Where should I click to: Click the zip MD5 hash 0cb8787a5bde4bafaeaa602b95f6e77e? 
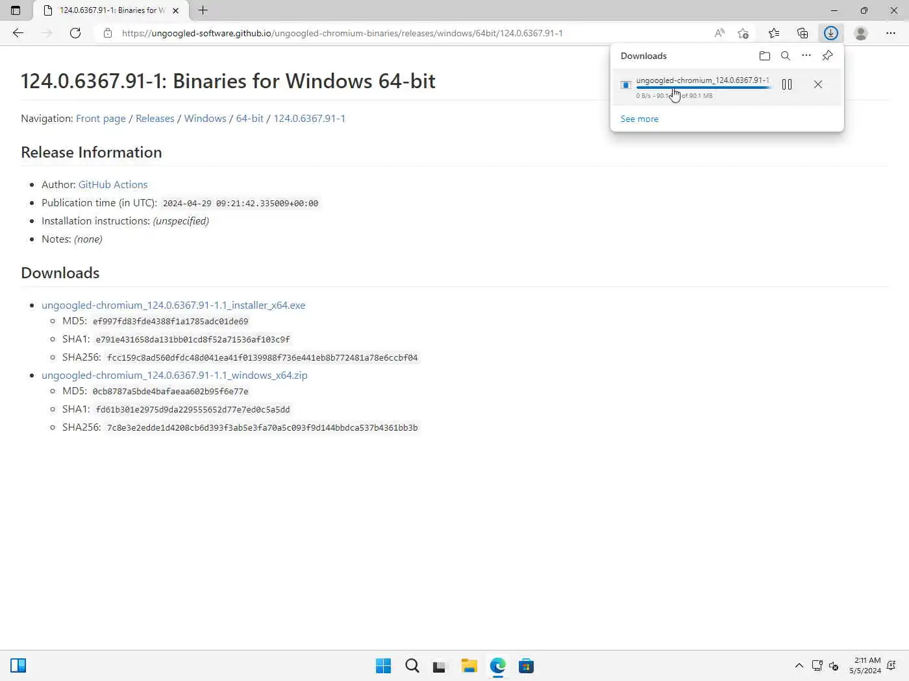click(171, 392)
